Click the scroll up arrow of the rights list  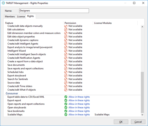pyautogui.click(x=142, y=27)
